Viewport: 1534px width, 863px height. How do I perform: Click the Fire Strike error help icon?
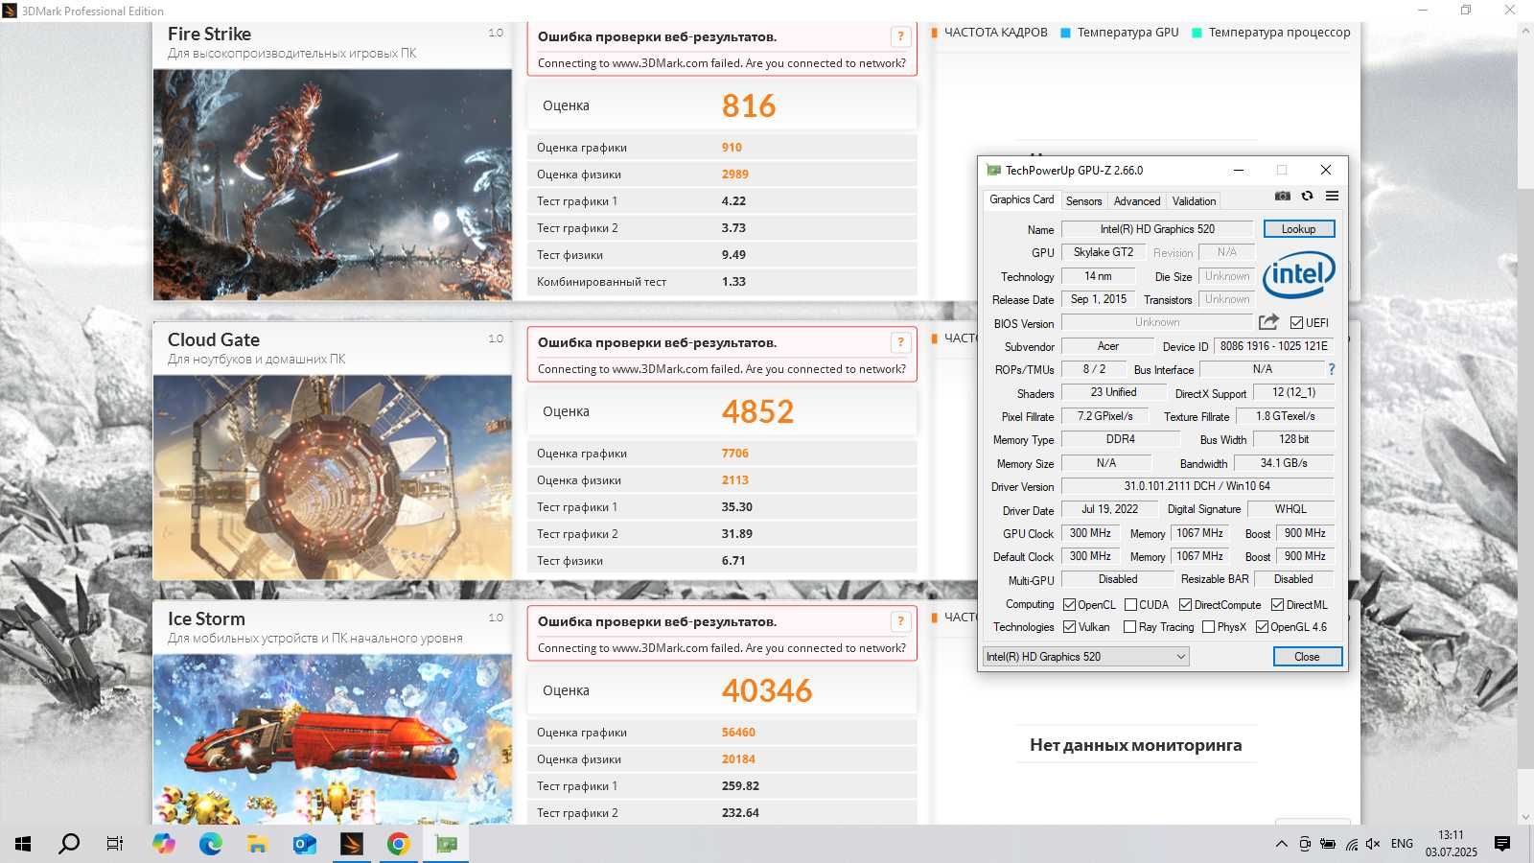coord(900,36)
